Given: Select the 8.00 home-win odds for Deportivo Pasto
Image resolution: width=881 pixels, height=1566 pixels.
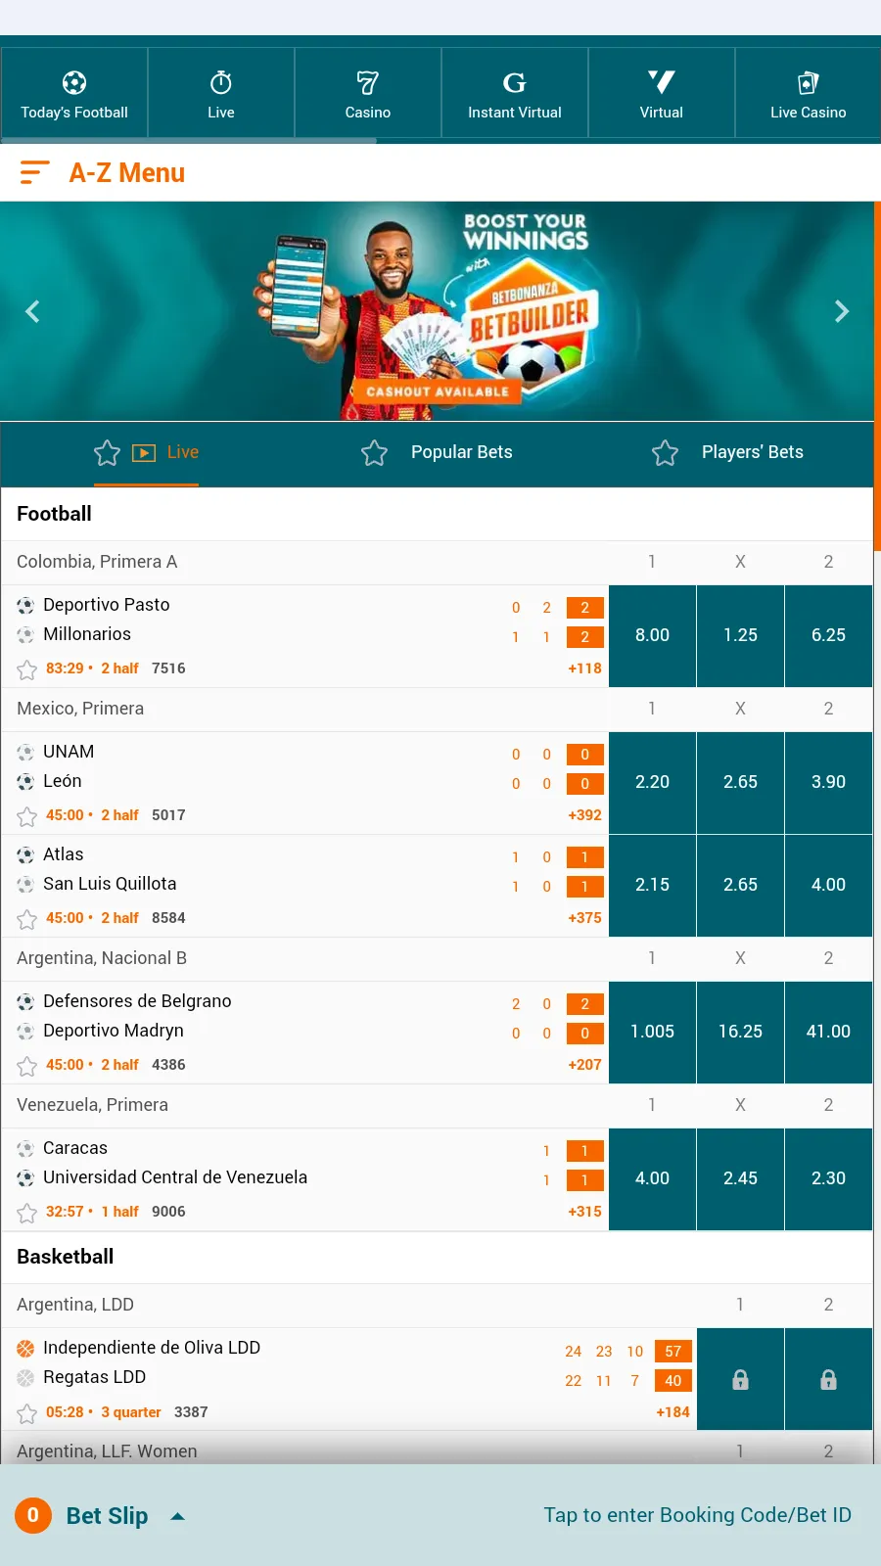Looking at the screenshot, I should point(652,636).
